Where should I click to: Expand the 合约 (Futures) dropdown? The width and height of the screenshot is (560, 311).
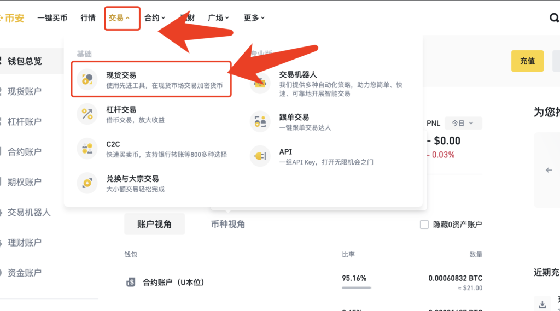(x=155, y=18)
